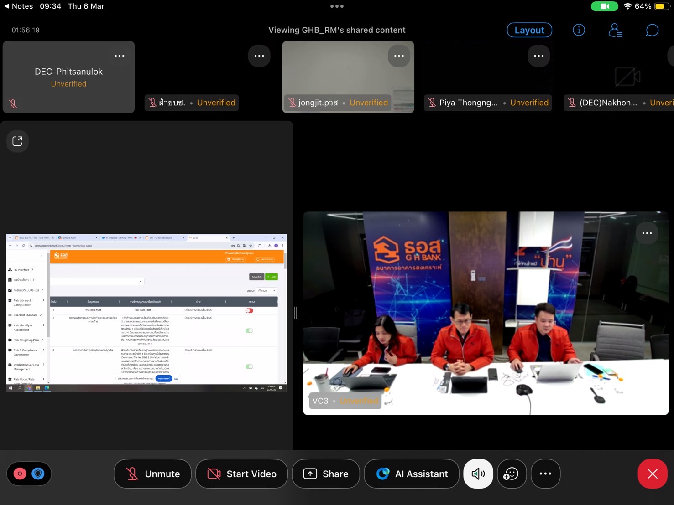Open more options on jongjit tile

[x=399, y=56]
